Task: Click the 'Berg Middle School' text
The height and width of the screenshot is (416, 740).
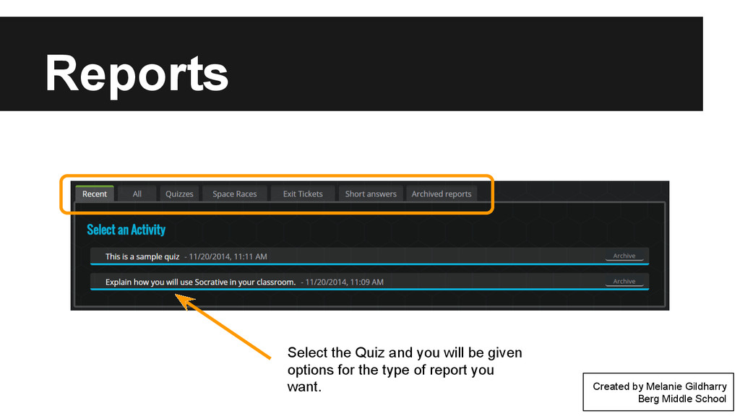Action: point(682,399)
